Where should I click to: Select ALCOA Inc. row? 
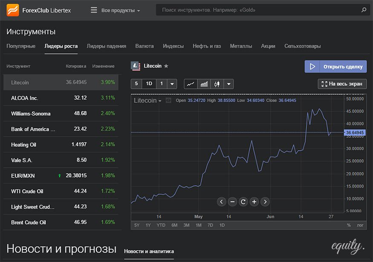pos(61,98)
